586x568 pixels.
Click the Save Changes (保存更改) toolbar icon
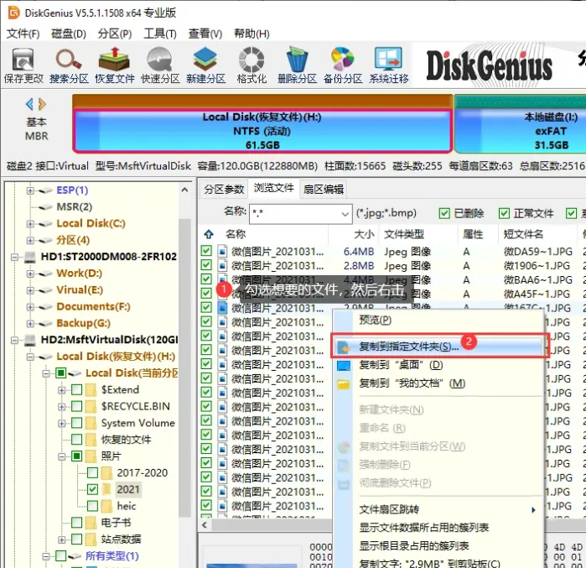click(x=23, y=65)
